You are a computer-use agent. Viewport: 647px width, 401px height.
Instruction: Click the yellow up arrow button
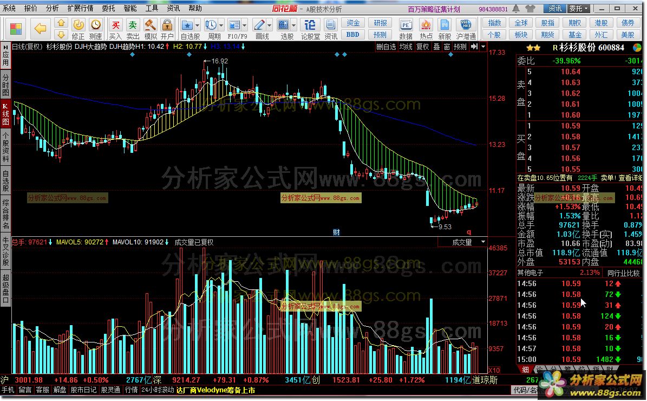pyautogui.click(x=61, y=23)
